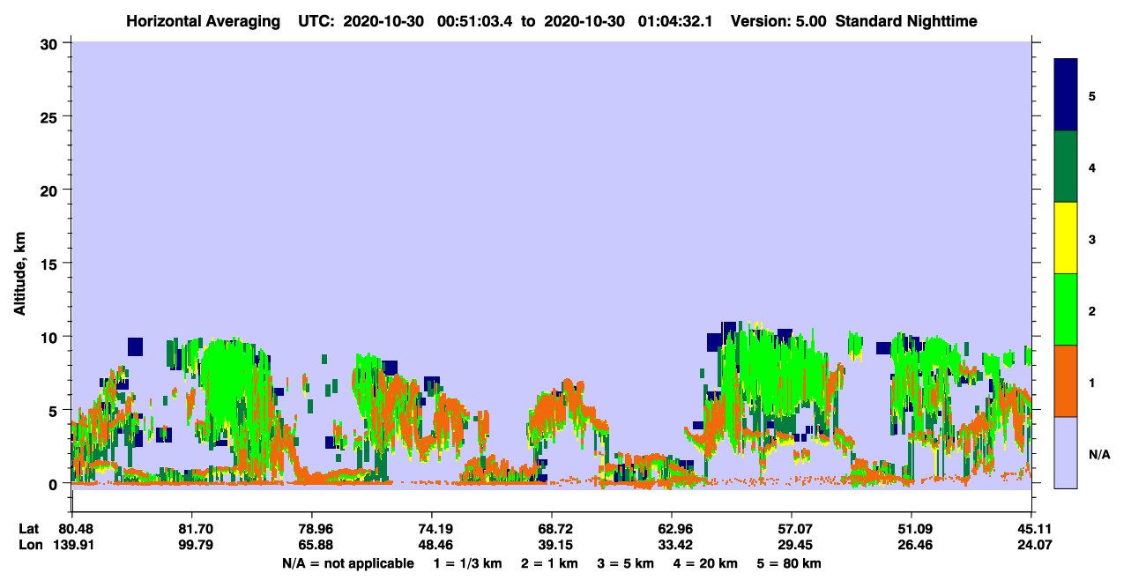Click the 20 km altitude tick label
Screen dimensions: 1146x588
coord(50,190)
